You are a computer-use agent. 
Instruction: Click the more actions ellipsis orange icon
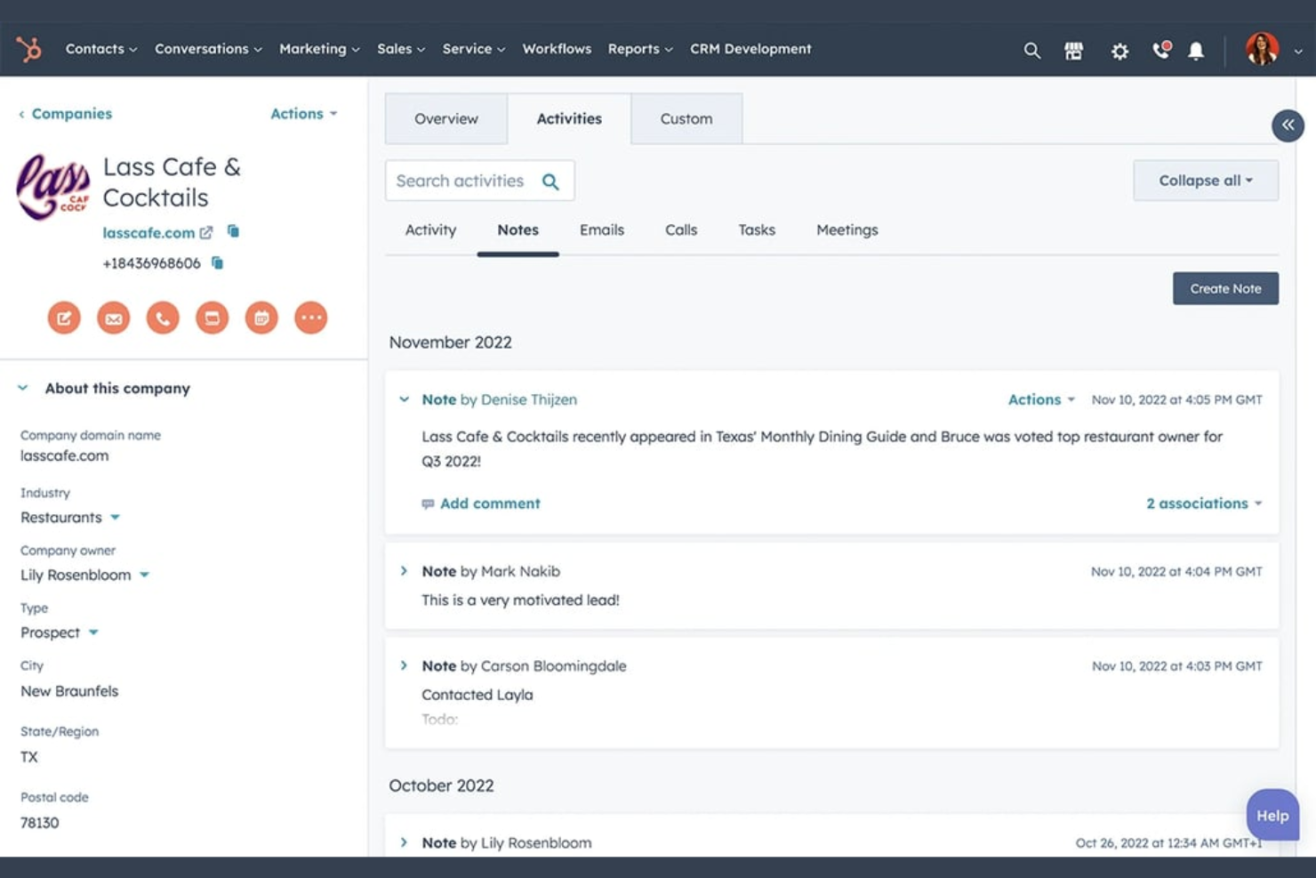coord(310,318)
